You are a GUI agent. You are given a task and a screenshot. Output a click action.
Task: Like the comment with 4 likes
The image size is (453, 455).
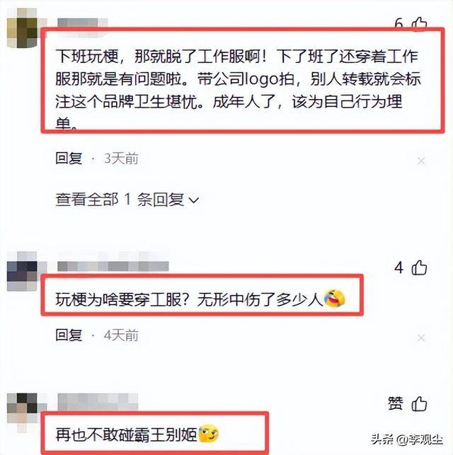(419, 267)
